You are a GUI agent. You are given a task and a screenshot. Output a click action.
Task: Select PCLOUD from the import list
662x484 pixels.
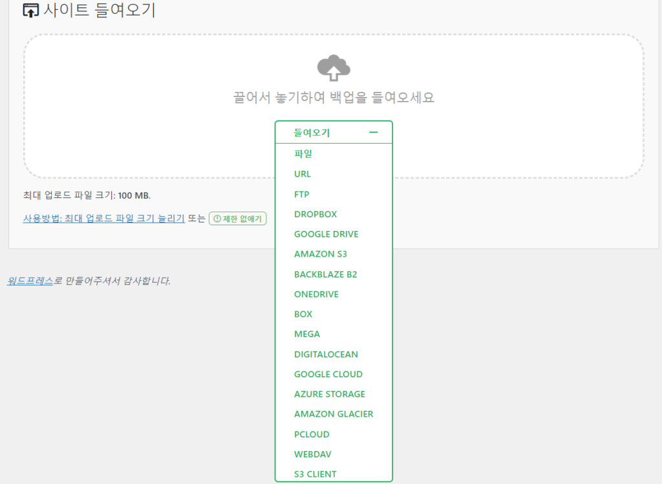312,434
